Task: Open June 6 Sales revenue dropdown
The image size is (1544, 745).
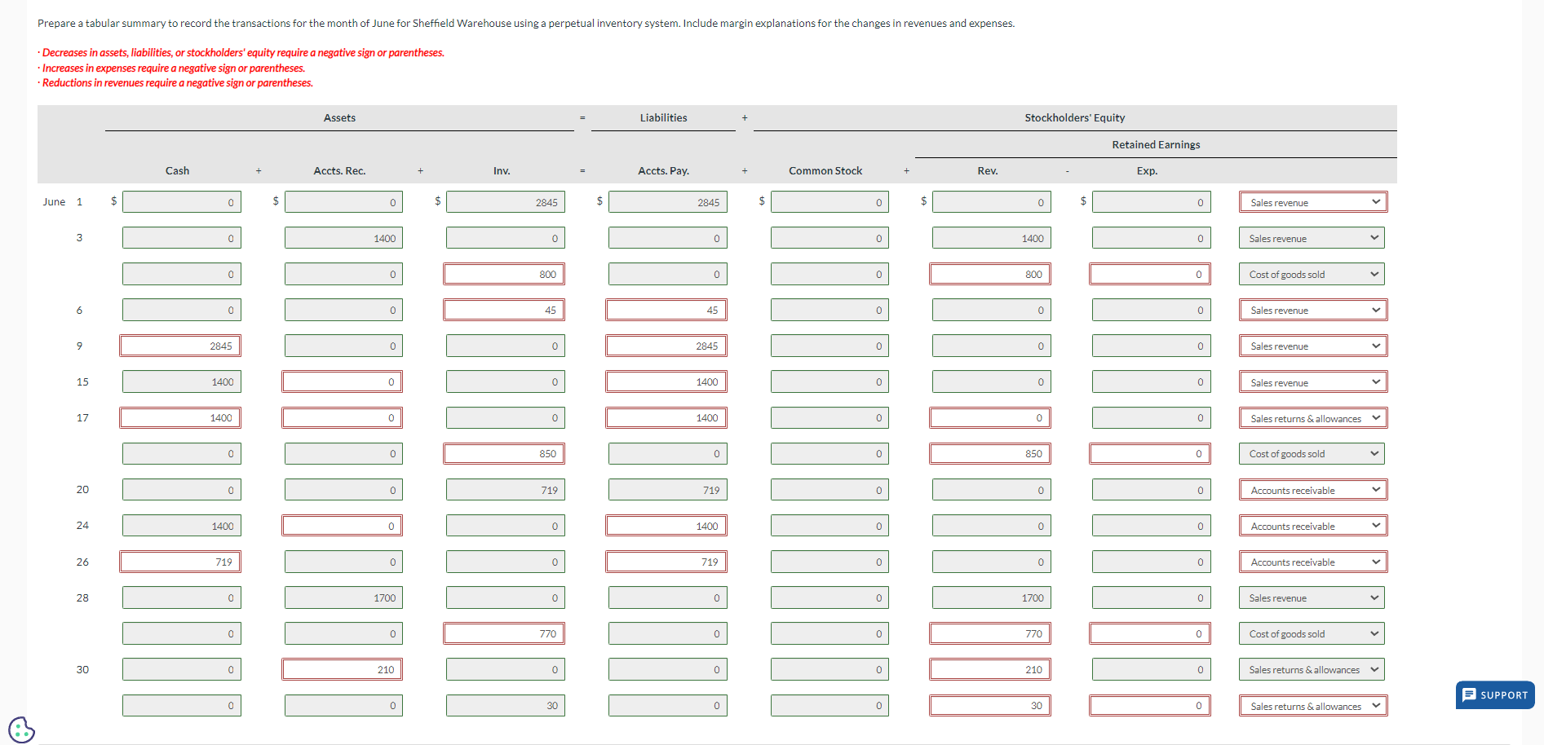Action: [1313, 310]
